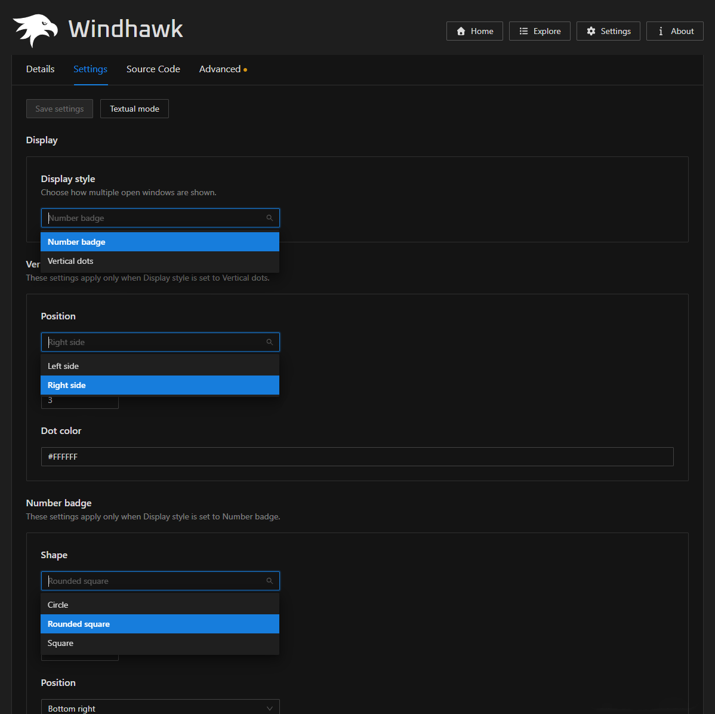Pick Square shape option
Image resolution: width=715 pixels, height=714 pixels.
(x=159, y=643)
